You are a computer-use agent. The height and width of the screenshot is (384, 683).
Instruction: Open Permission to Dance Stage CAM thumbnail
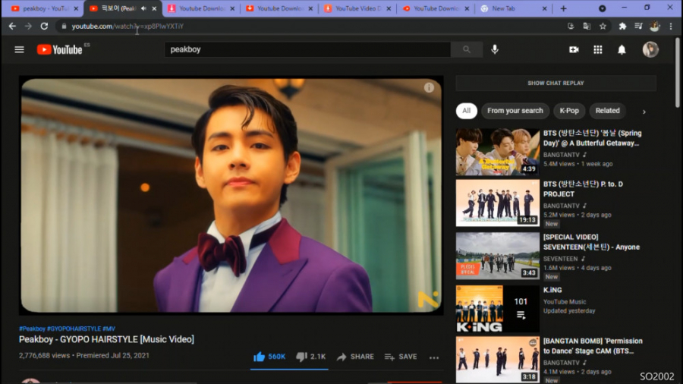point(497,360)
